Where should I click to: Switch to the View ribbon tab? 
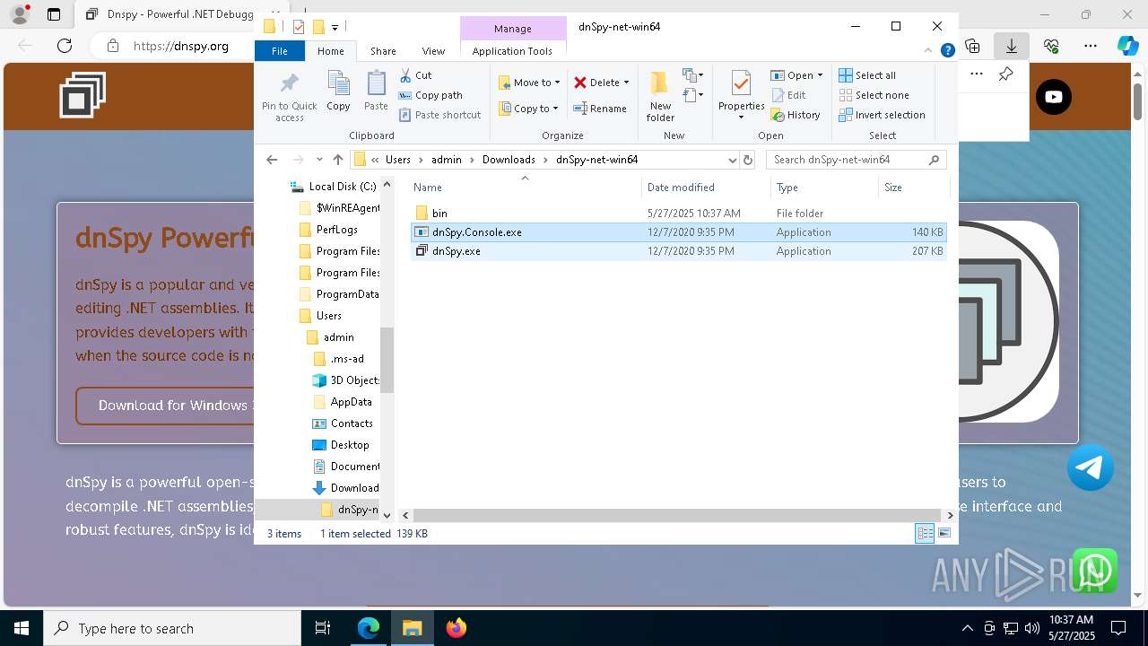[x=433, y=51]
